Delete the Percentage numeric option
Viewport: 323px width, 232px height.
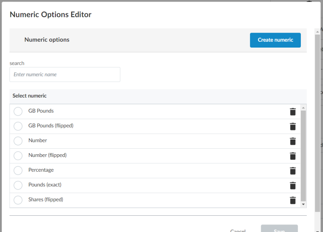(292, 171)
